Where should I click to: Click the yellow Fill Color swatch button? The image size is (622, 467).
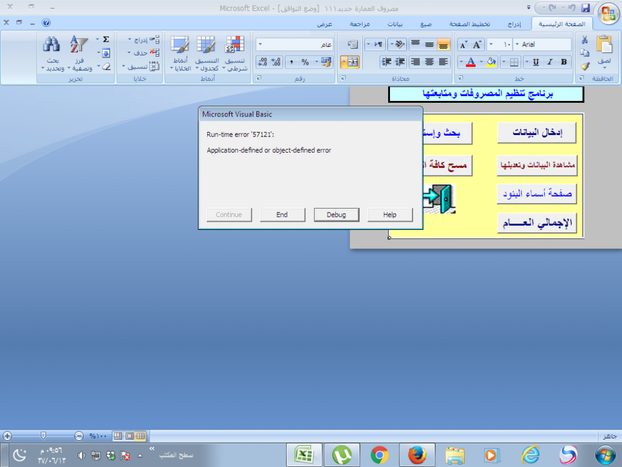[491, 62]
